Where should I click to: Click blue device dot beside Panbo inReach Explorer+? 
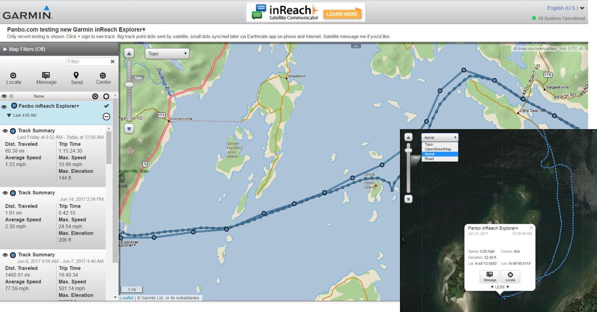point(14,106)
